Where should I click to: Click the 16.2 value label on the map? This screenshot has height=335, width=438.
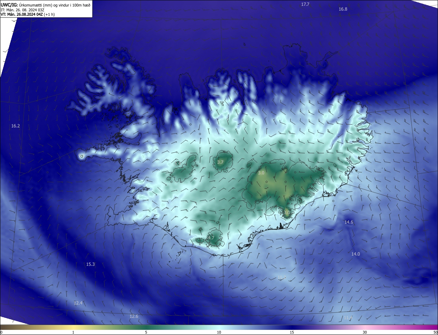pyautogui.click(x=15, y=126)
